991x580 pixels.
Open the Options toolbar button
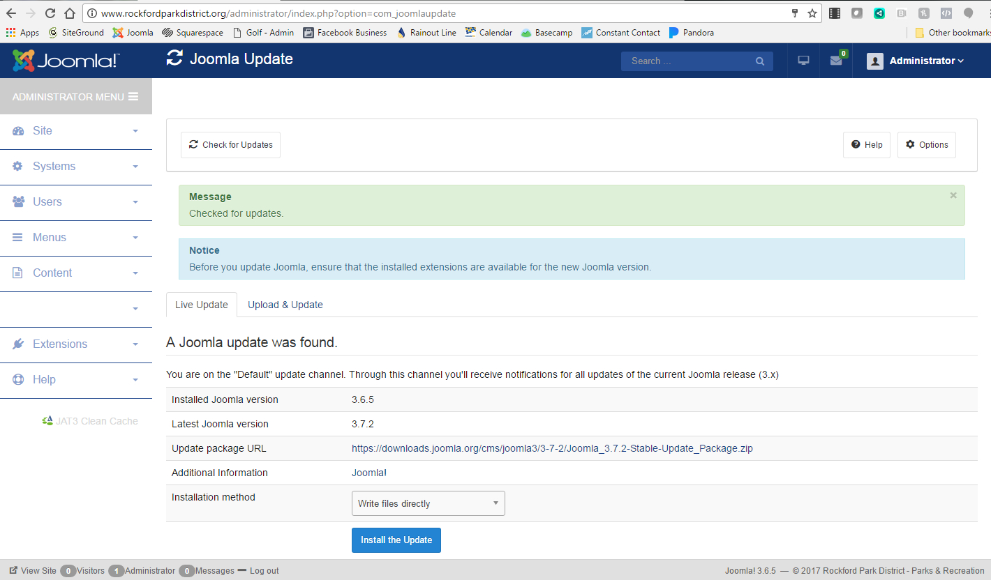coord(927,145)
